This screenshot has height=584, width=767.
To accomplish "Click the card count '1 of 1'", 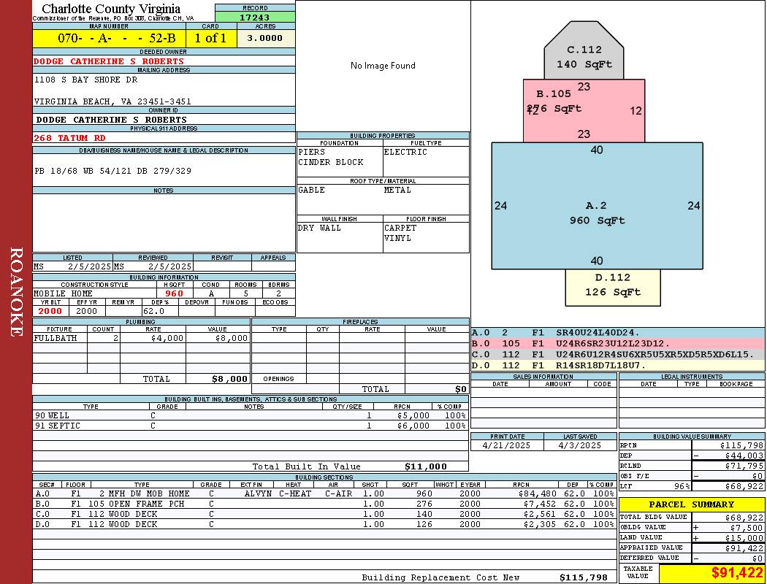I will tap(210, 38).
